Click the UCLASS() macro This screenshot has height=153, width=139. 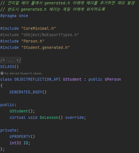tap(9, 67)
